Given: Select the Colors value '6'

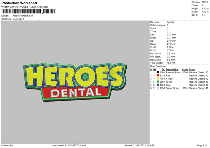Looking at the screenshot, I should tap(202, 6).
